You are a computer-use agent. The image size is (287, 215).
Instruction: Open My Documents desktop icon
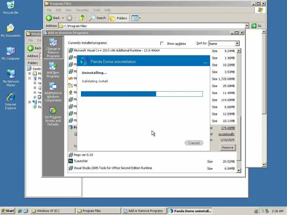(11, 30)
